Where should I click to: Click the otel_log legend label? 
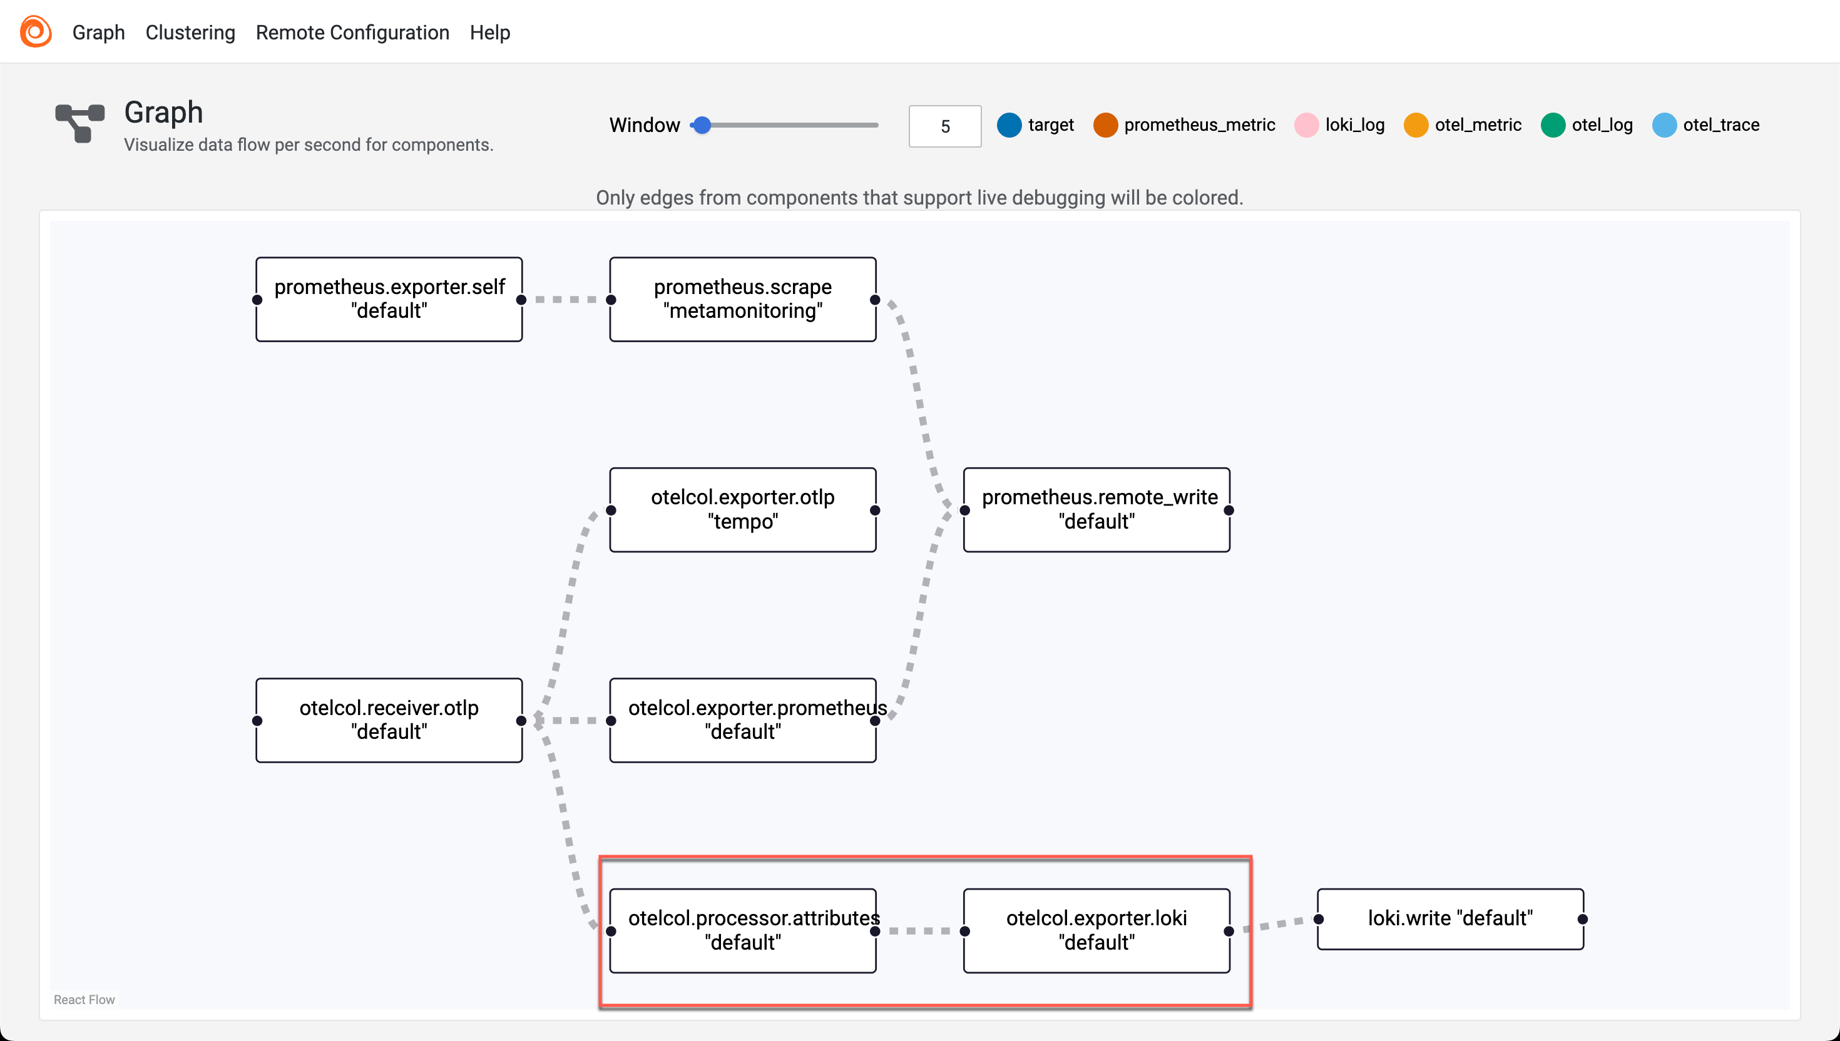coord(1602,125)
